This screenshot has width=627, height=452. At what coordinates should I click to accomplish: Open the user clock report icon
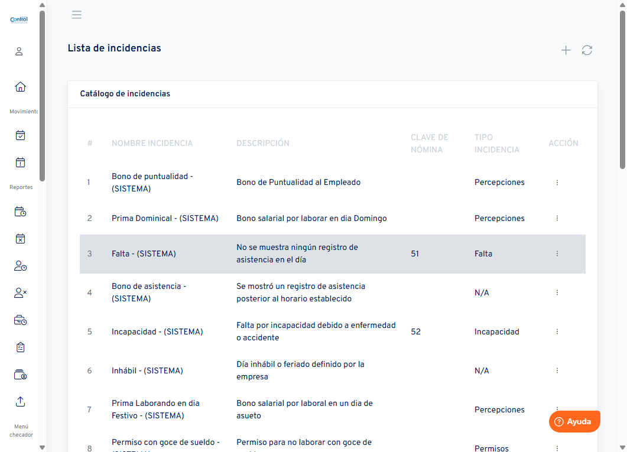click(21, 266)
